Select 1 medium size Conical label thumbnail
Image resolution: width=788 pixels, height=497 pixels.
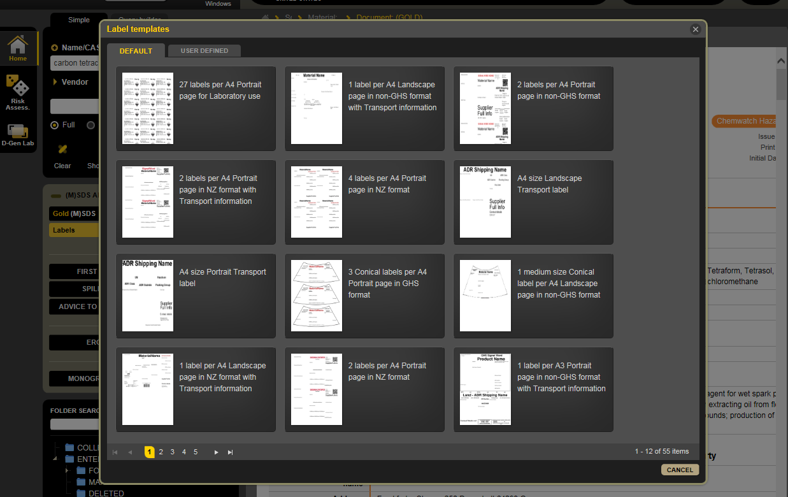point(485,296)
